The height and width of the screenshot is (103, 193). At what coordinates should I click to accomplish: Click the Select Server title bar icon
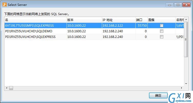(x=5, y=5)
